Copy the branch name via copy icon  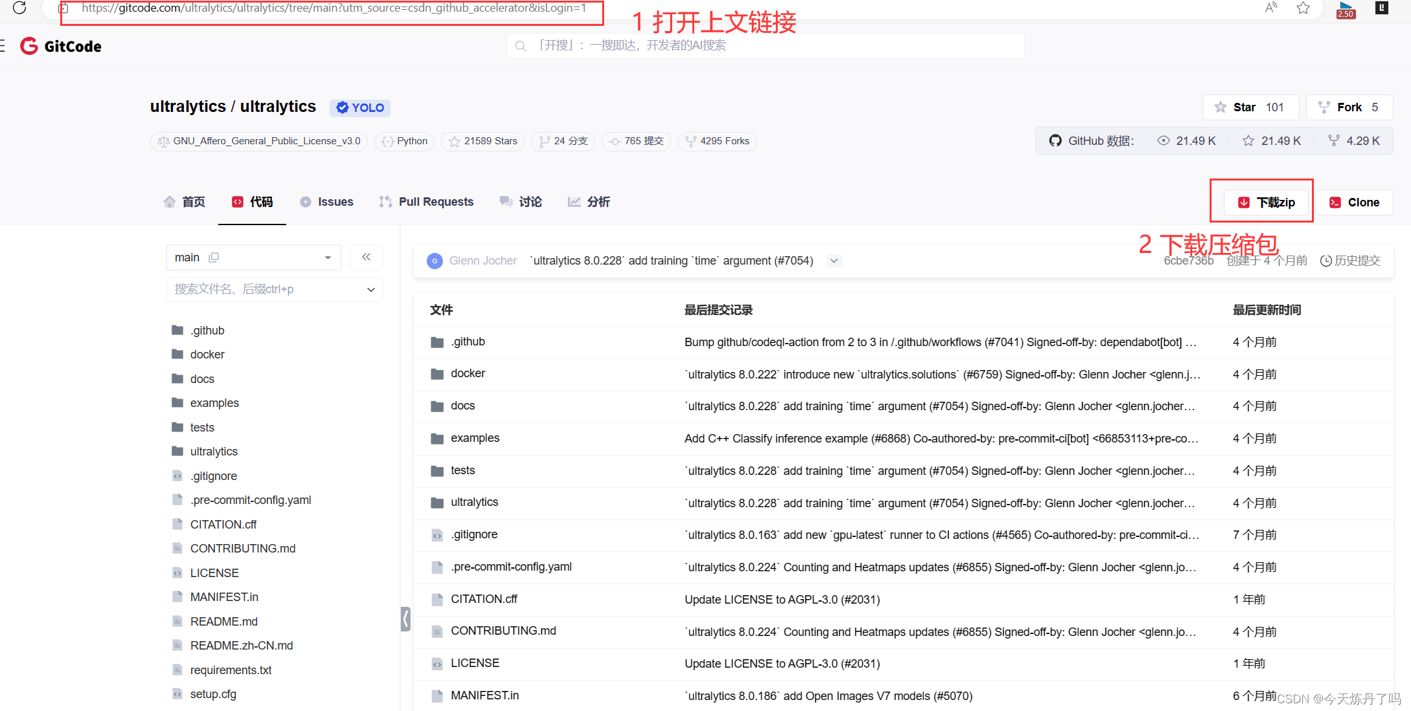pyautogui.click(x=214, y=257)
